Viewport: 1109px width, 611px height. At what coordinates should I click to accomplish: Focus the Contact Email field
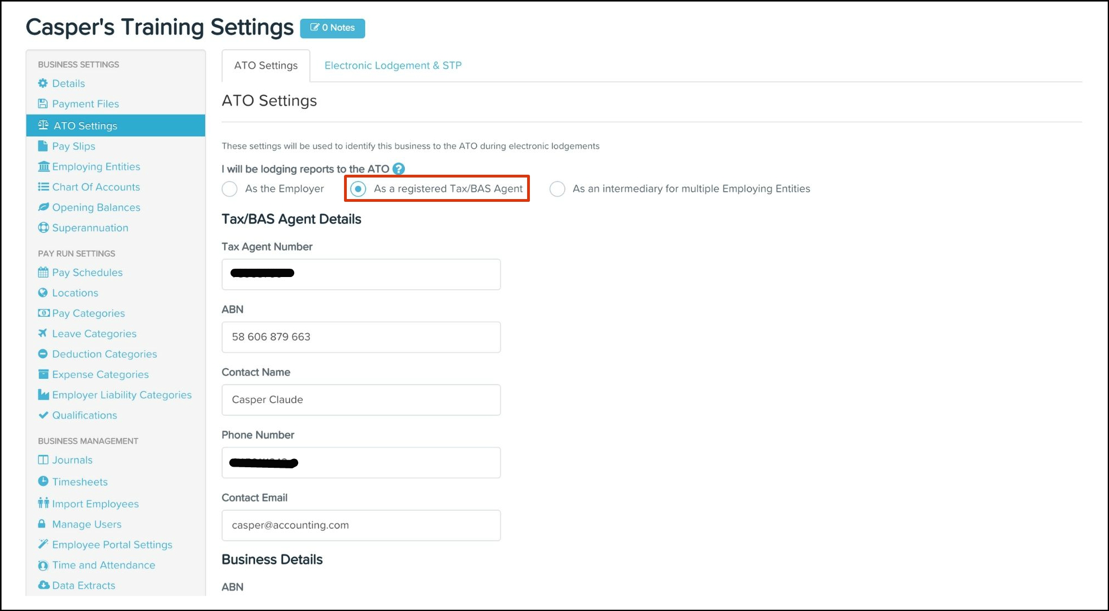click(x=361, y=525)
